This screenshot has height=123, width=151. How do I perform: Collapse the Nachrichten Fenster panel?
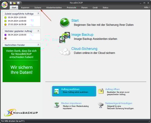tap(38, 45)
